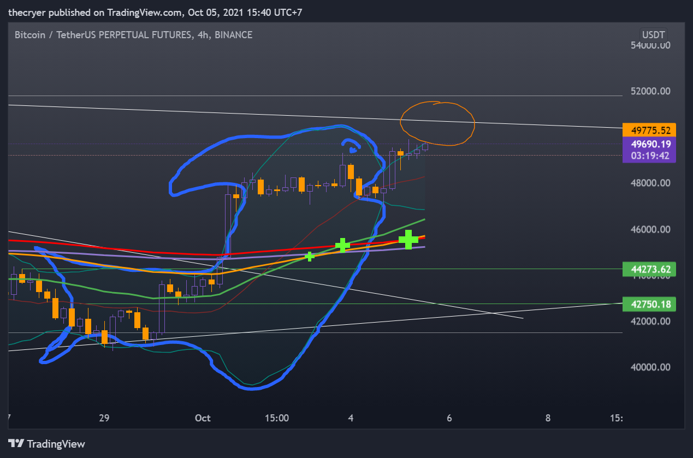Screen dimensions: 693x458
Task: Click the TradingView logo at bottom
Action: 46,444
